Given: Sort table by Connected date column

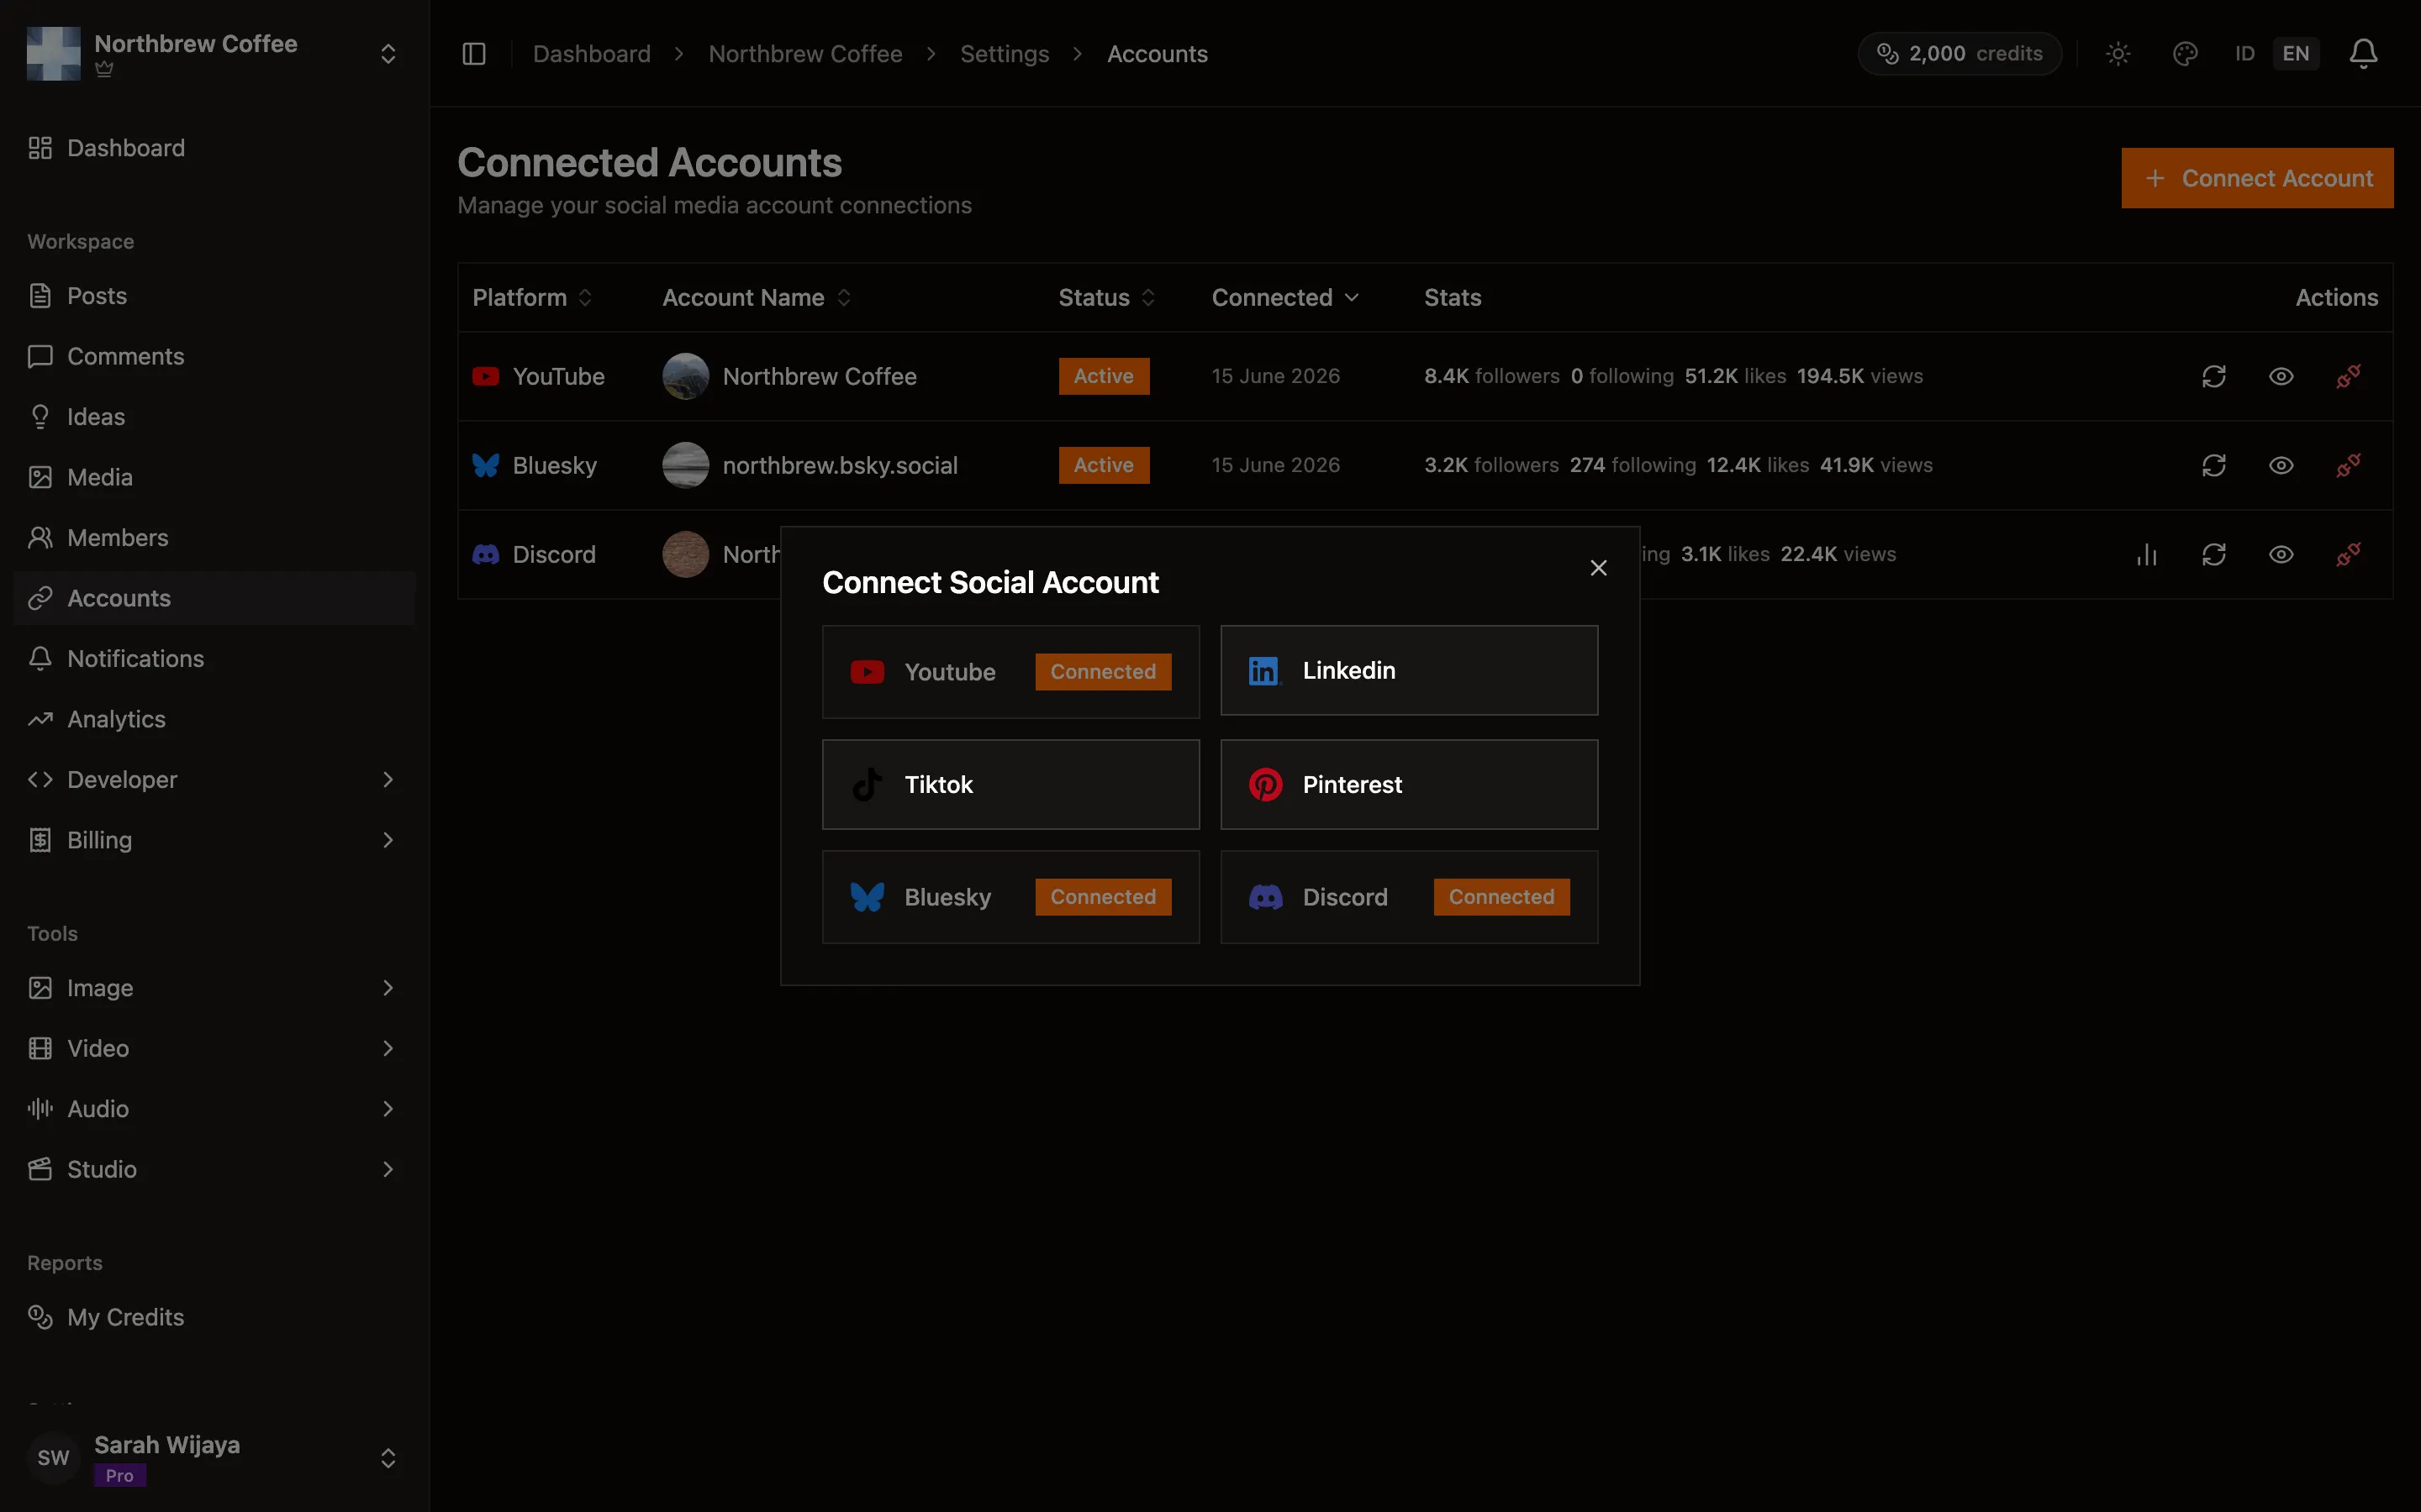Looking at the screenshot, I should tap(1285, 298).
